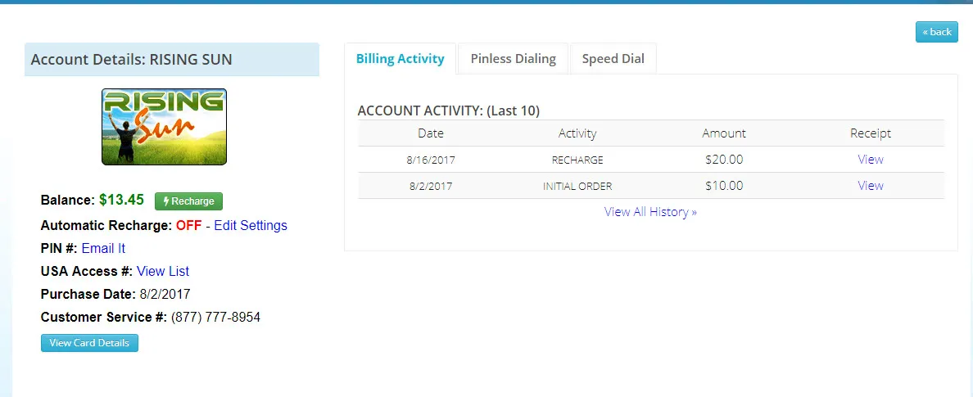Go back using the « back button

(x=936, y=32)
